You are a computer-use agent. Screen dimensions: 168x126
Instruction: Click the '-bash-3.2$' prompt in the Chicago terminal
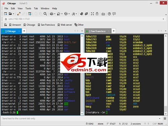(x=9, y=112)
